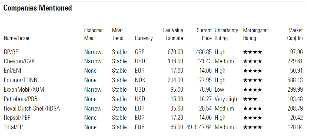Click BP's four-star Morningstar rating
Image resolution: width=309 pixels, height=140 pixels.
[x=252, y=52]
